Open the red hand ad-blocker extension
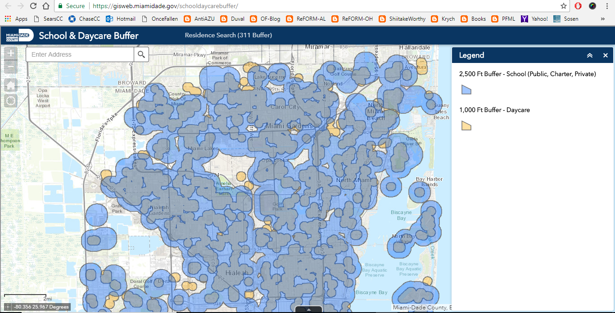This screenshot has width=615, height=313. [578, 6]
